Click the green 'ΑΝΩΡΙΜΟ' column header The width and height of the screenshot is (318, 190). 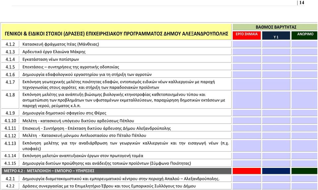click(304, 35)
